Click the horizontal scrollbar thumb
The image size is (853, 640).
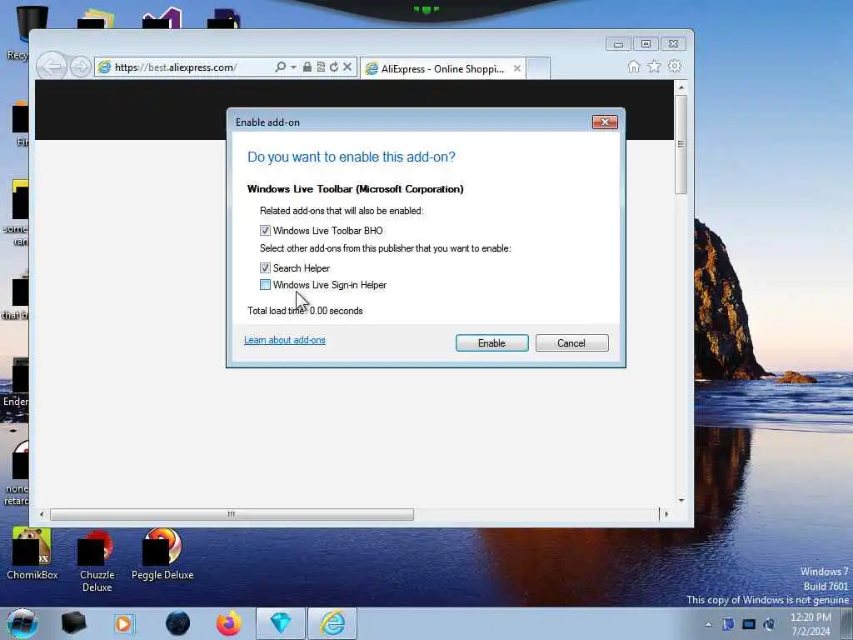232,514
